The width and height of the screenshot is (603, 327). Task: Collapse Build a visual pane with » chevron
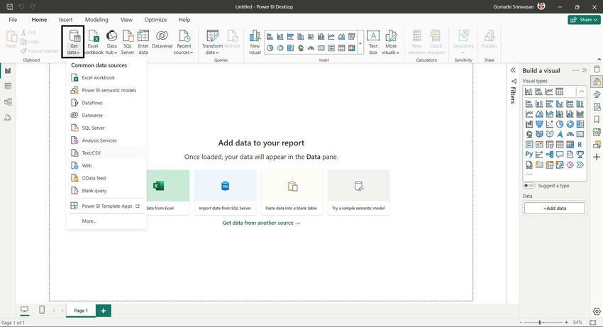click(x=585, y=70)
